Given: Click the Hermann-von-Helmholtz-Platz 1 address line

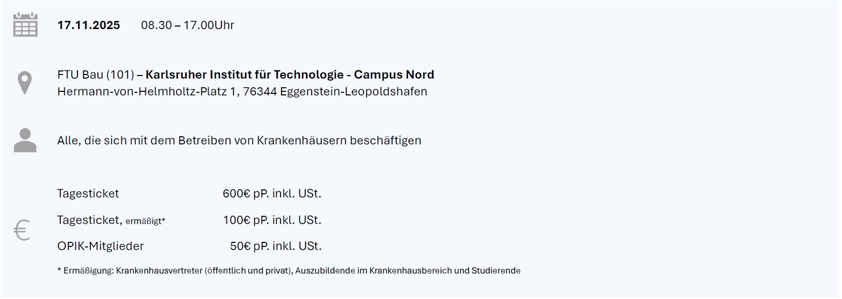Looking at the screenshot, I should point(148,92).
